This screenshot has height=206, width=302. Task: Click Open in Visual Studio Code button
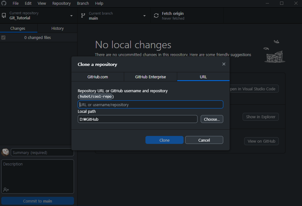pos(254,89)
